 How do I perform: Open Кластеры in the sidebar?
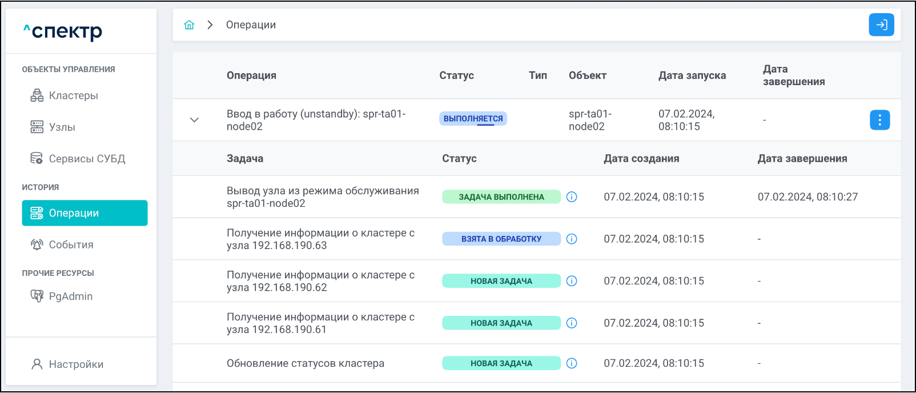coord(73,95)
